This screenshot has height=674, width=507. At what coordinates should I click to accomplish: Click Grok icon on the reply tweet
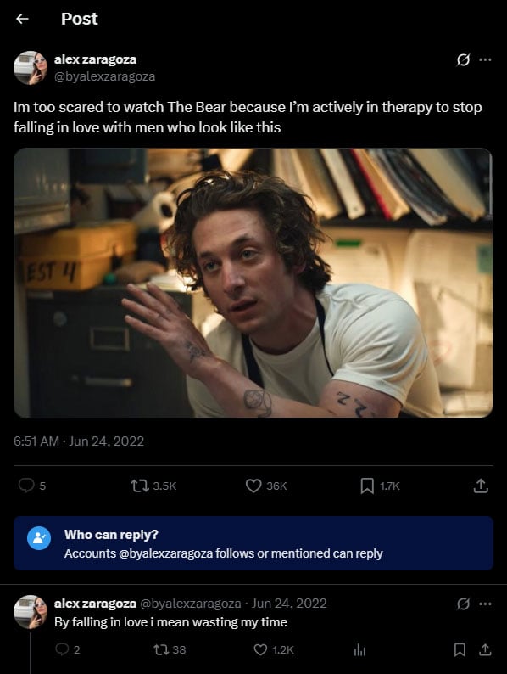(x=463, y=604)
